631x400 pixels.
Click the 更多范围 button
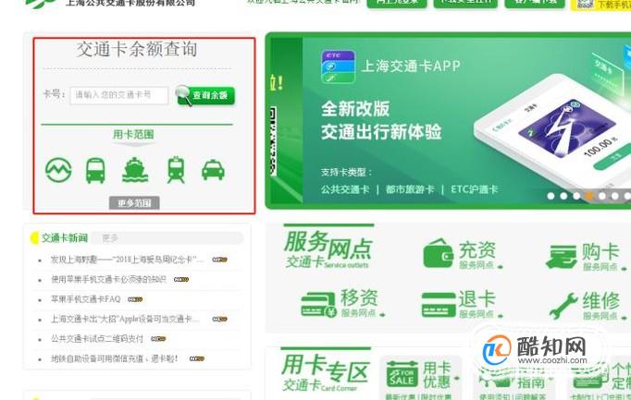pos(134,203)
